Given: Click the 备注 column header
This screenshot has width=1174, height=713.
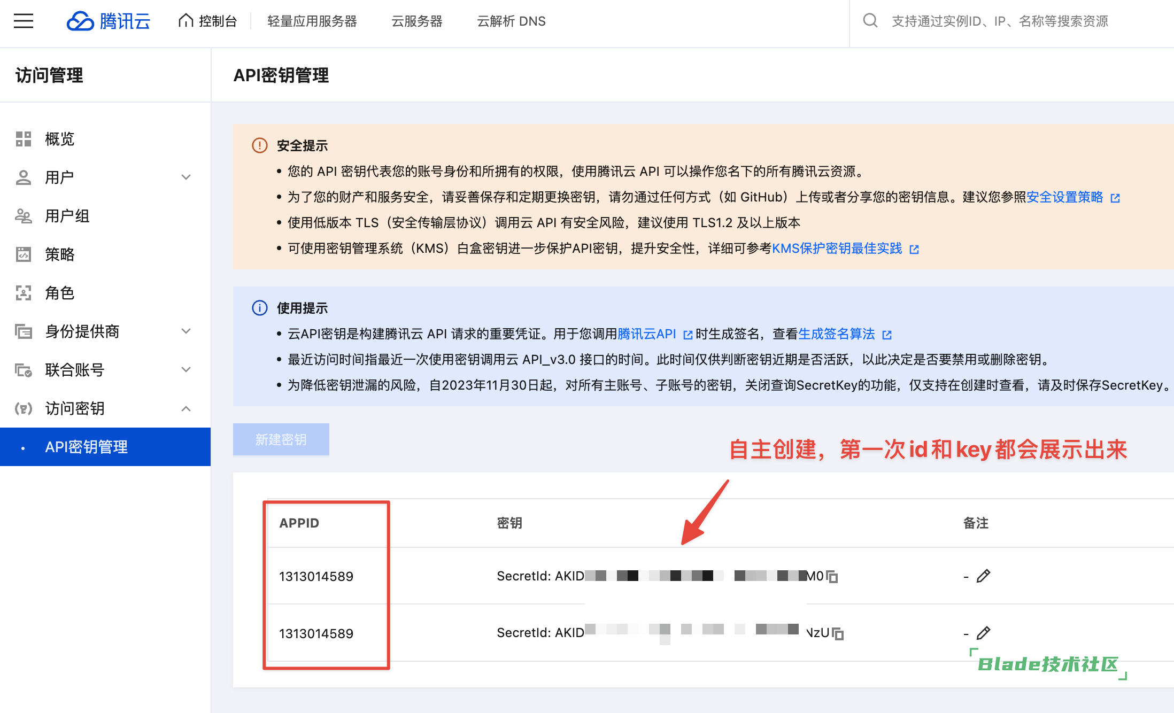Looking at the screenshot, I should 976,523.
